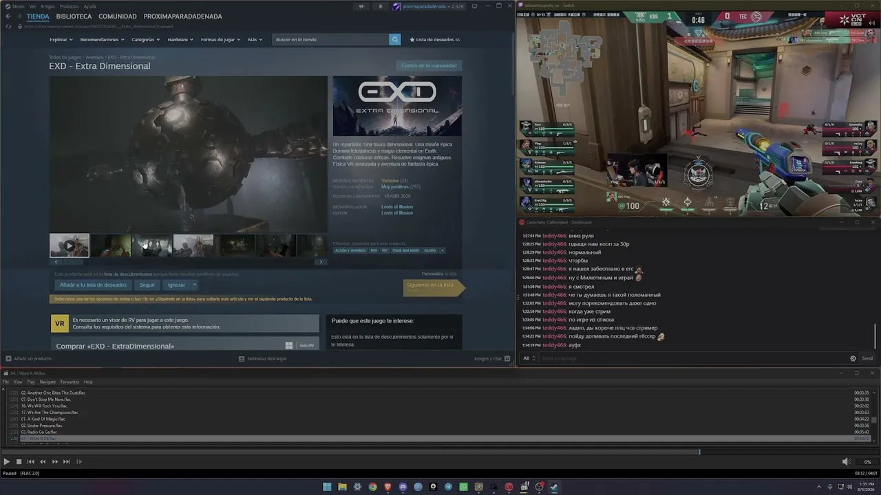Open the Amigos menu in Steam
Image resolution: width=881 pixels, height=495 pixels.
click(x=47, y=6)
